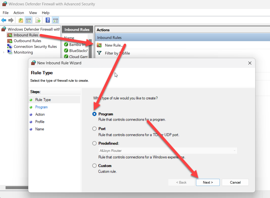This screenshot has height=198, width=270.
Task: Open the View menu
Action: [x=33, y=13]
